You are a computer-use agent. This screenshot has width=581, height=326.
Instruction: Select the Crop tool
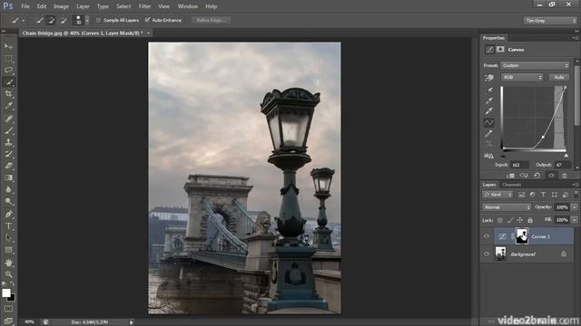tap(8, 93)
